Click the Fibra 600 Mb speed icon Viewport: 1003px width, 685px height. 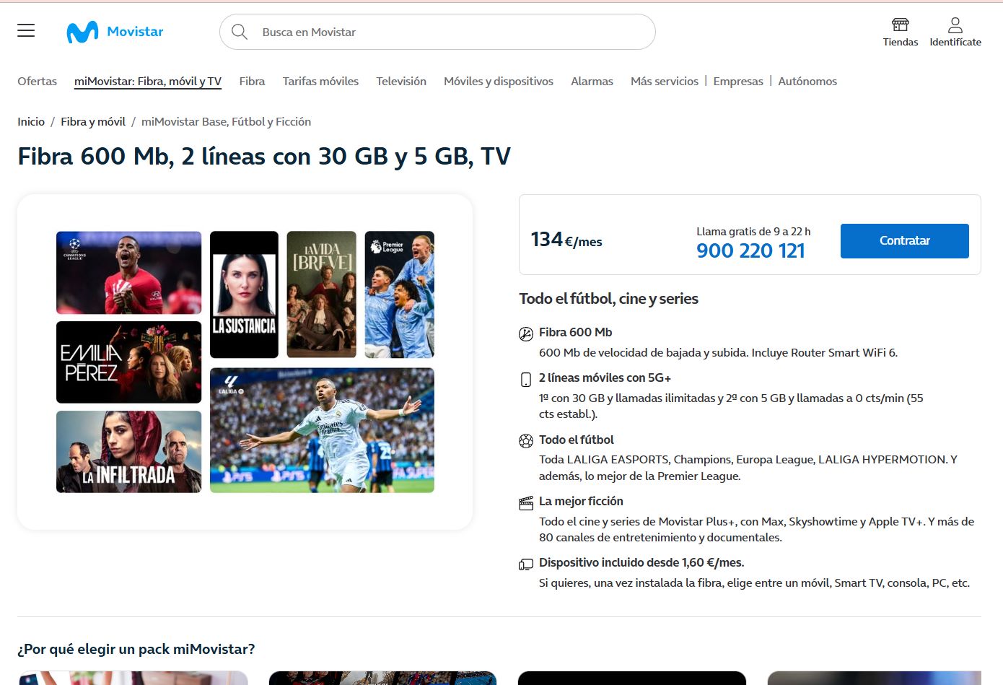point(526,333)
